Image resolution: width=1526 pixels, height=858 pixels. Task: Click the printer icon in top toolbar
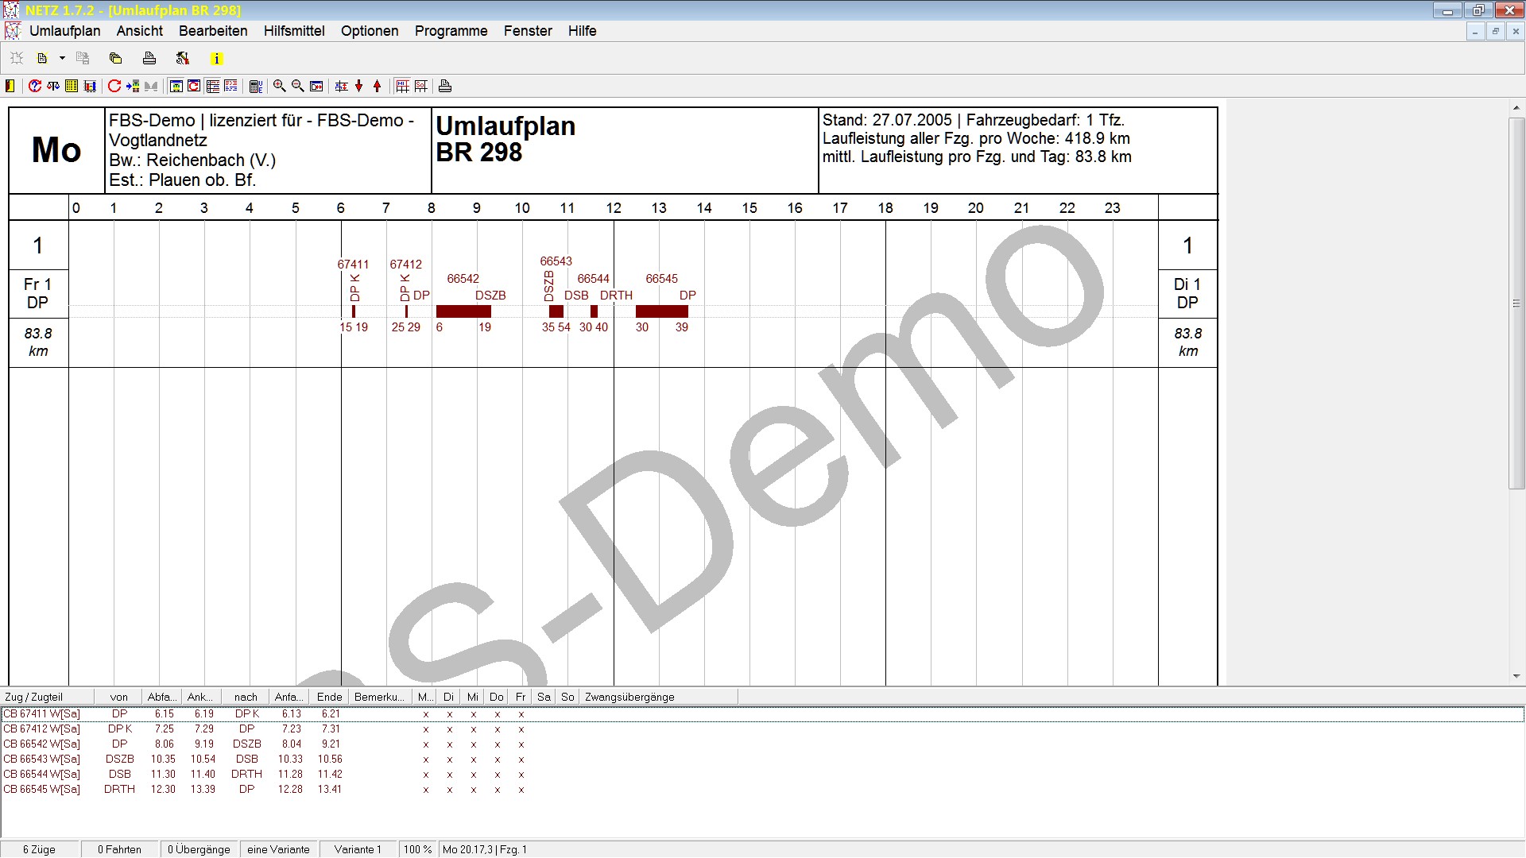coord(149,59)
